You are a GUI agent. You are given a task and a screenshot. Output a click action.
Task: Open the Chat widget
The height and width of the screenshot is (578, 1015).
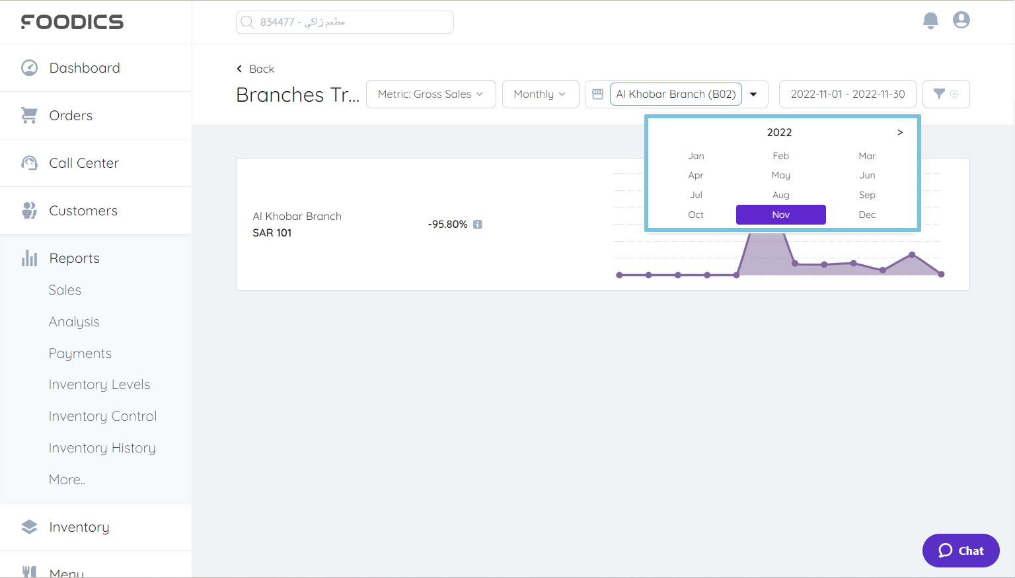[961, 550]
